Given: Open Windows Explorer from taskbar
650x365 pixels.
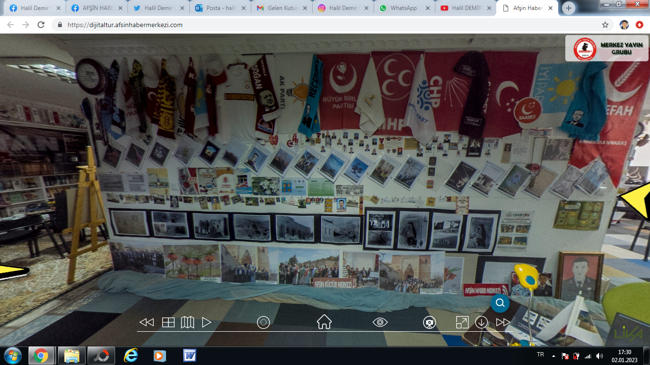Looking at the screenshot, I should click(x=72, y=355).
